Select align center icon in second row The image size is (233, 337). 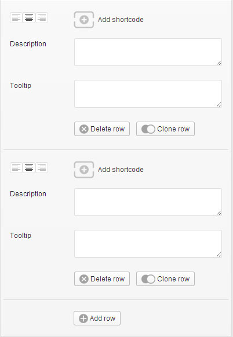coord(29,168)
